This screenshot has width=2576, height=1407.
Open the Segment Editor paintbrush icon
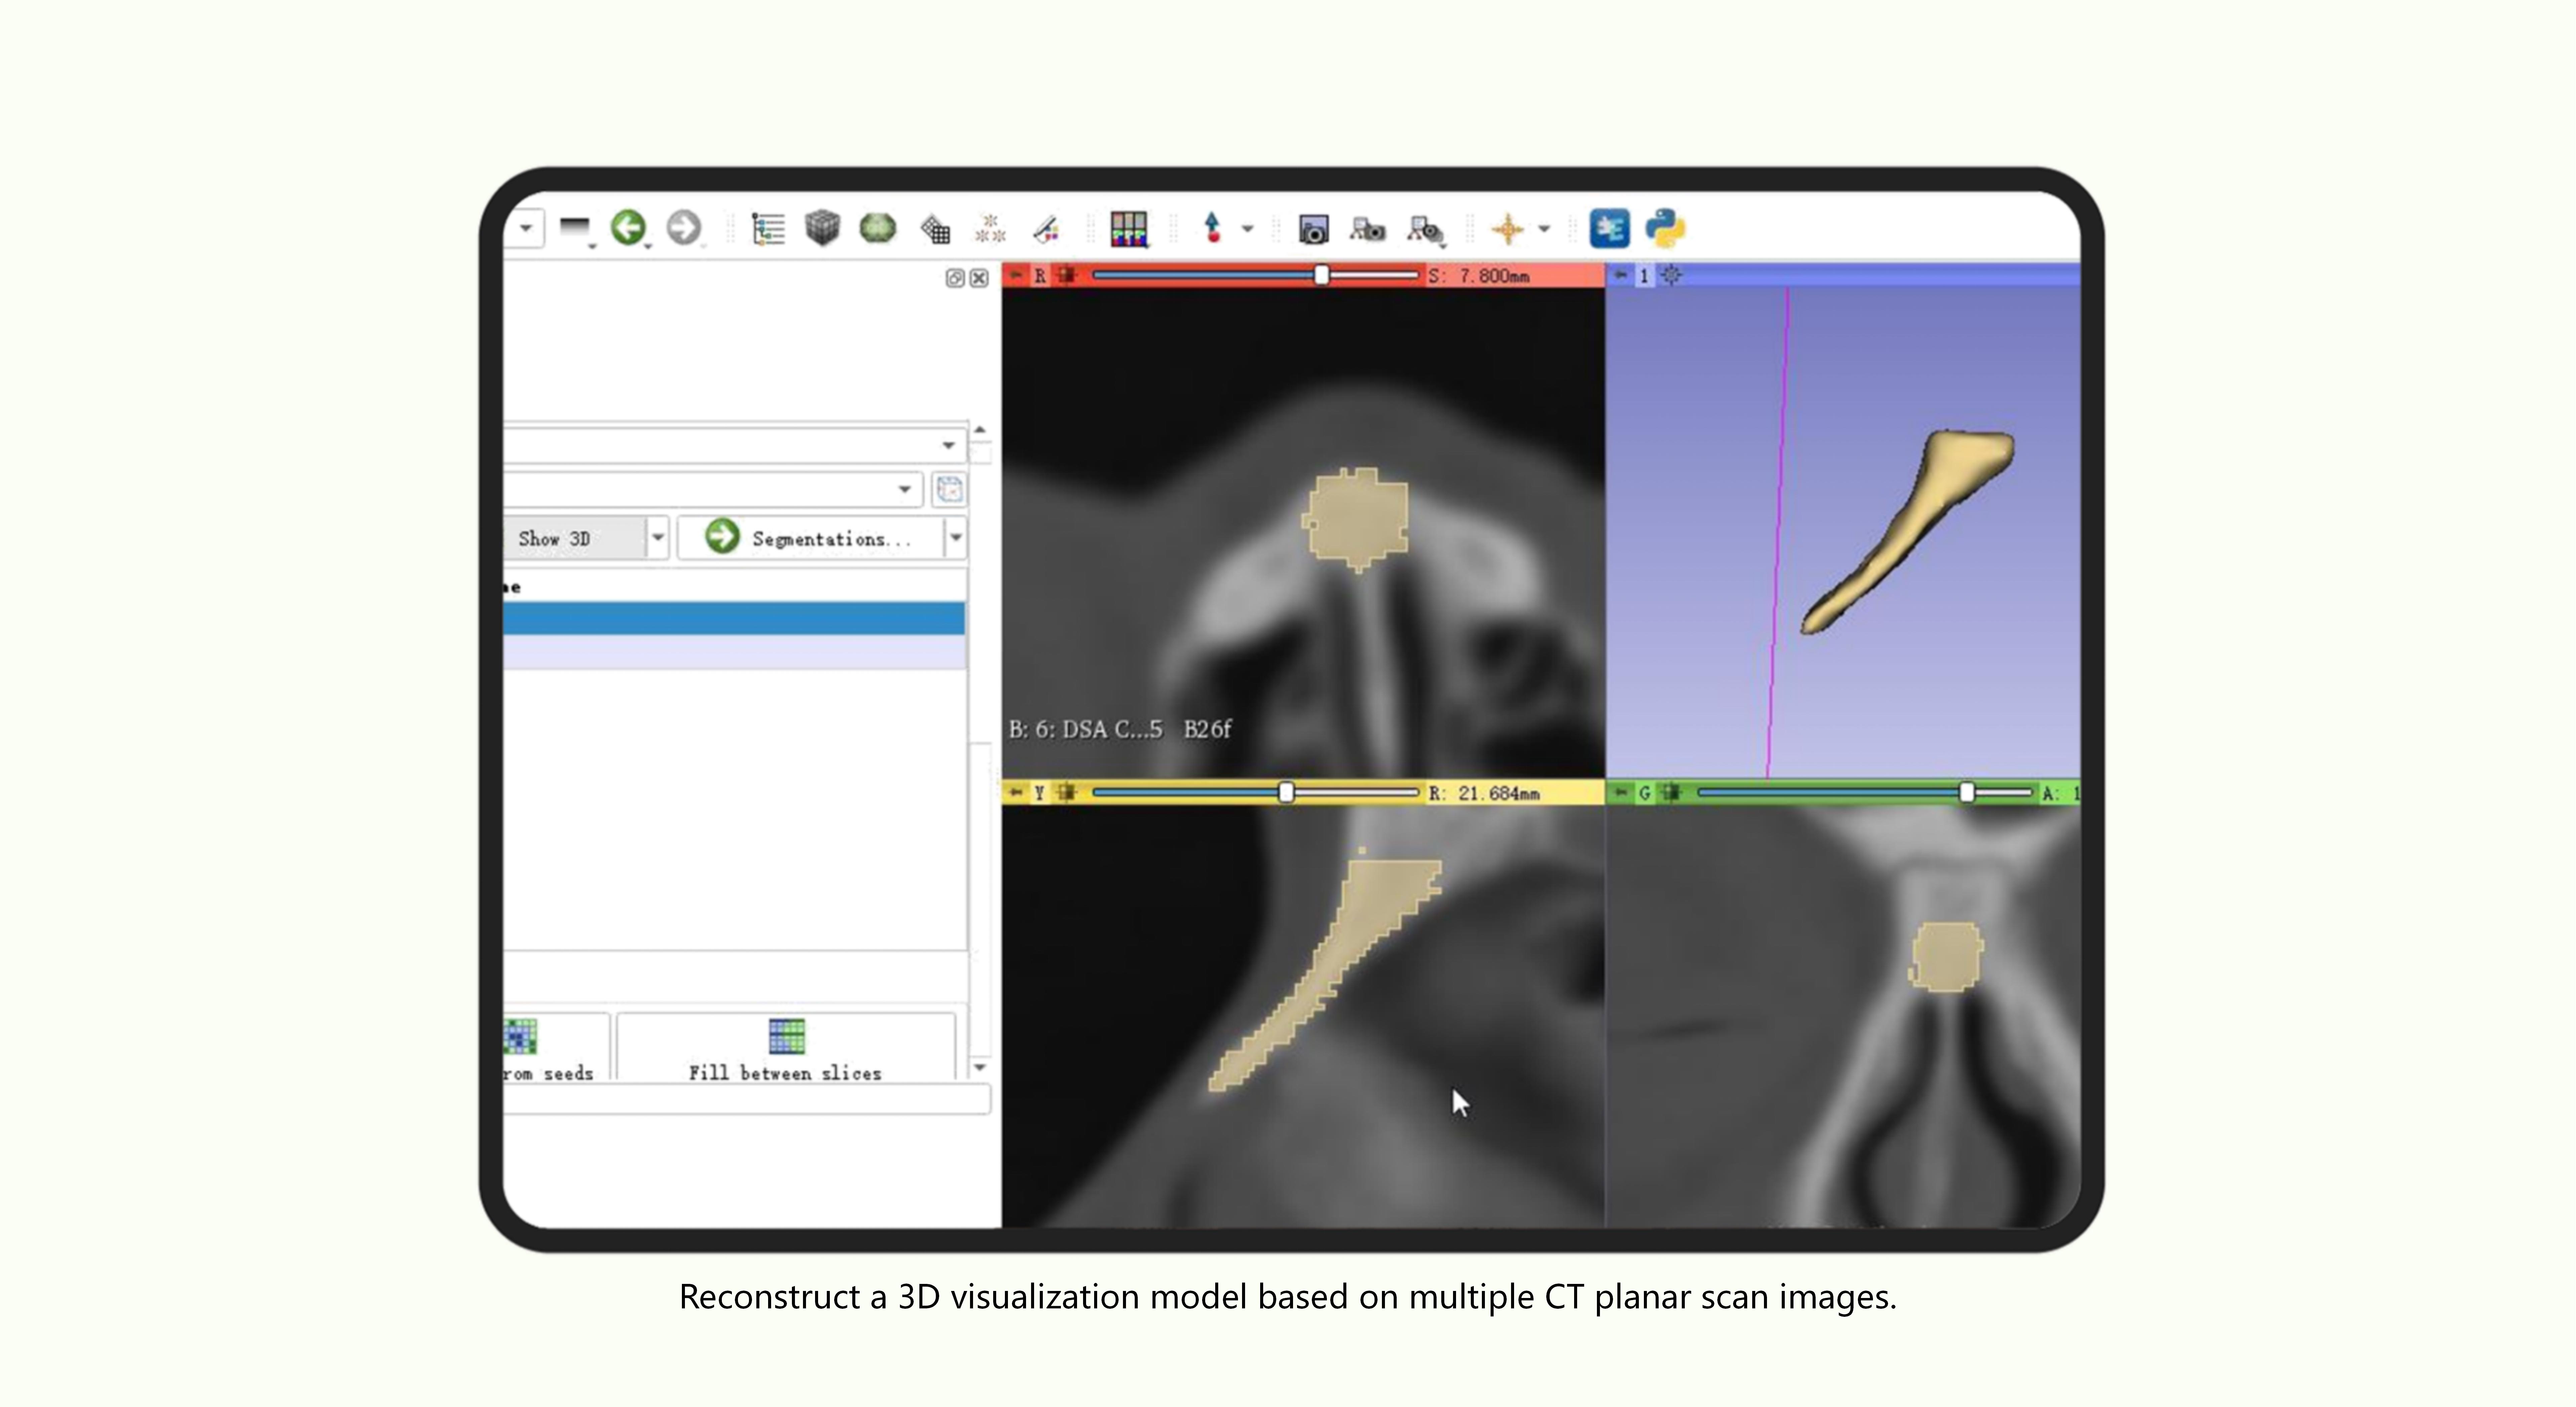point(1046,229)
